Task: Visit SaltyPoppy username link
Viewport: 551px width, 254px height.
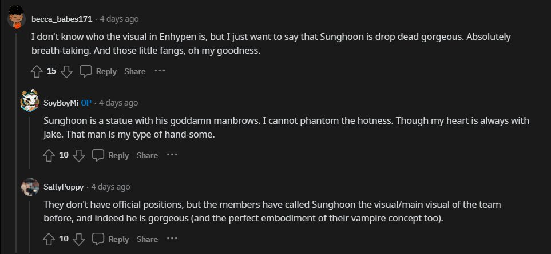Action: click(64, 187)
